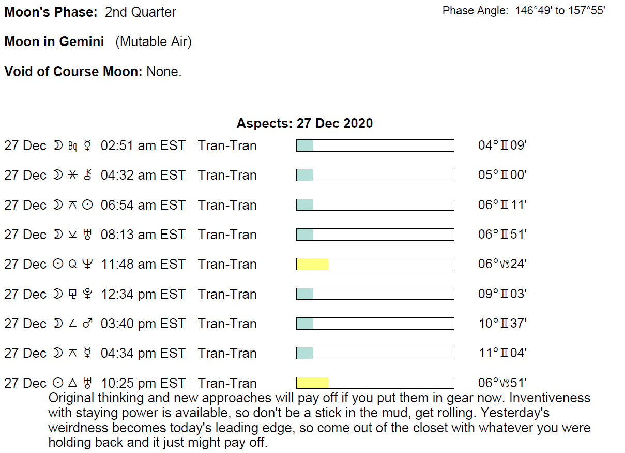Click the Neptune glyph in the 11:48 am row
The height and width of the screenshot is (453, 625).
(87, 265)
